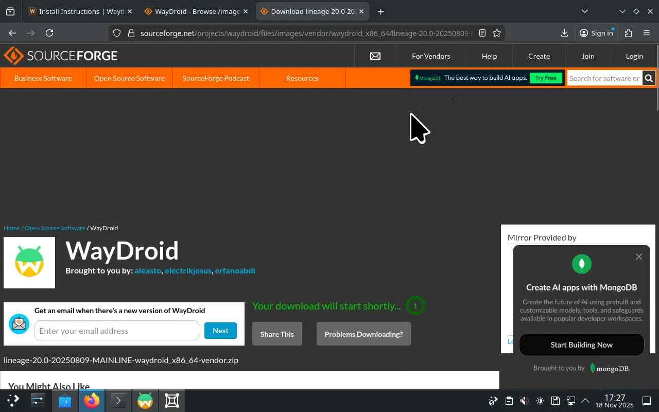Submit search with the magnifier button
This screenshot has width=659, height=412.
click(x=649, y=78)
